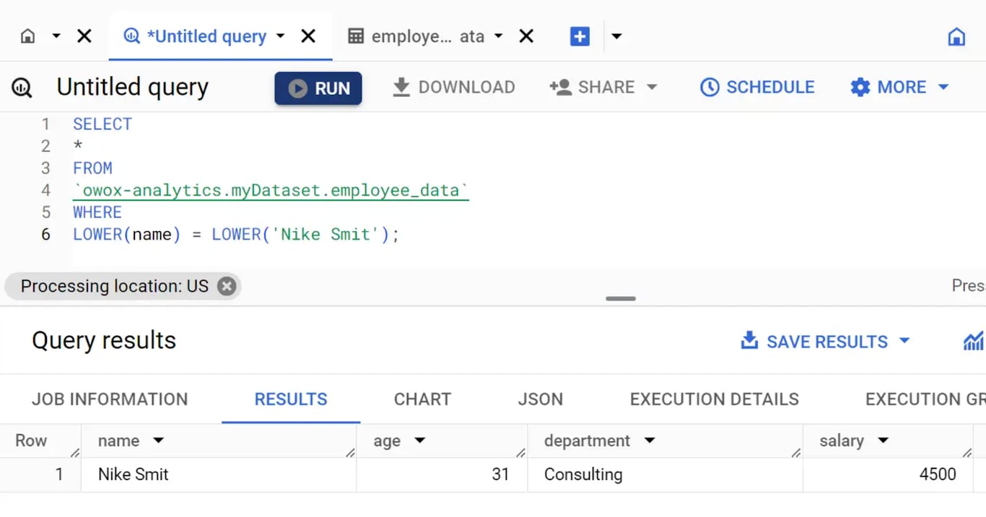986x517 pixels.
Task: Open the department column sort menu
Action: 650,440
